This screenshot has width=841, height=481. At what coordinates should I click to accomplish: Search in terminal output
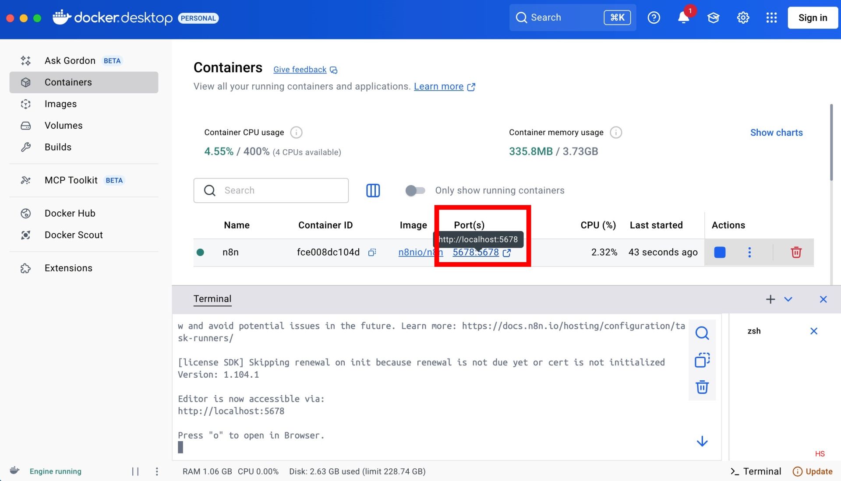tap(702, 334)
